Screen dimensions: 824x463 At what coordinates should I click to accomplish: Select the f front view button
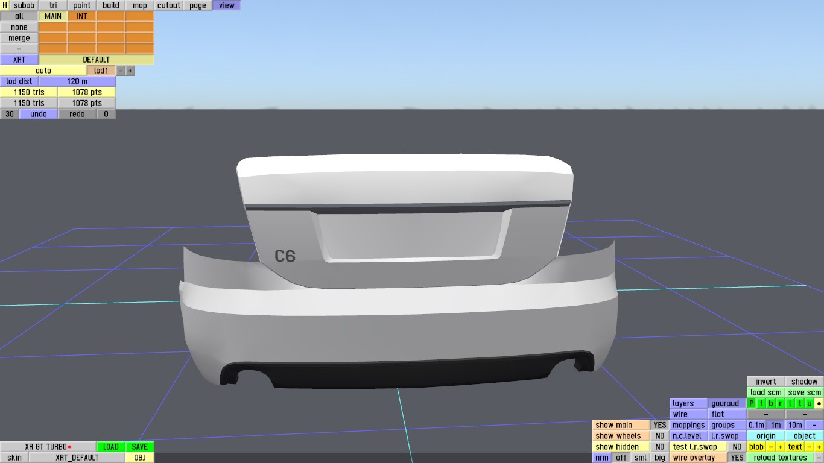[x=761, y=403]
